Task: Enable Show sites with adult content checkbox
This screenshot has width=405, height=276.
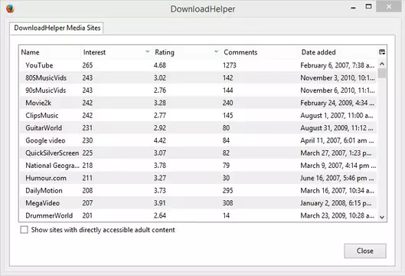Action: point(24,230)
